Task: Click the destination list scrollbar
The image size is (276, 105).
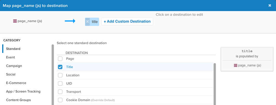Action: [215, 84]
